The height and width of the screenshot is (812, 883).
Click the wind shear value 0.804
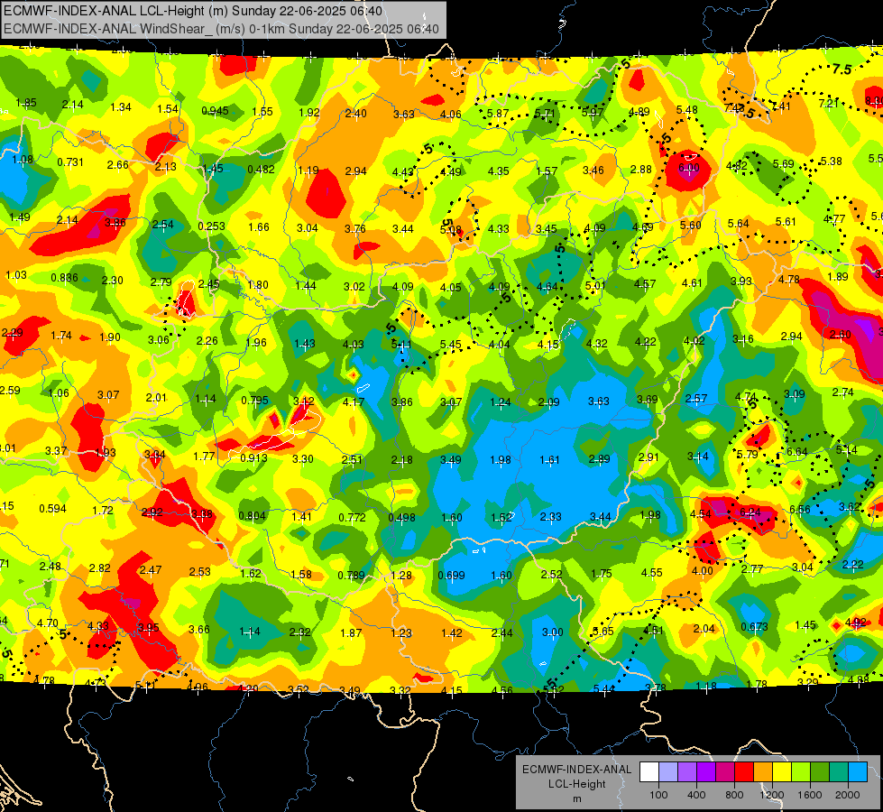(252, 516)
